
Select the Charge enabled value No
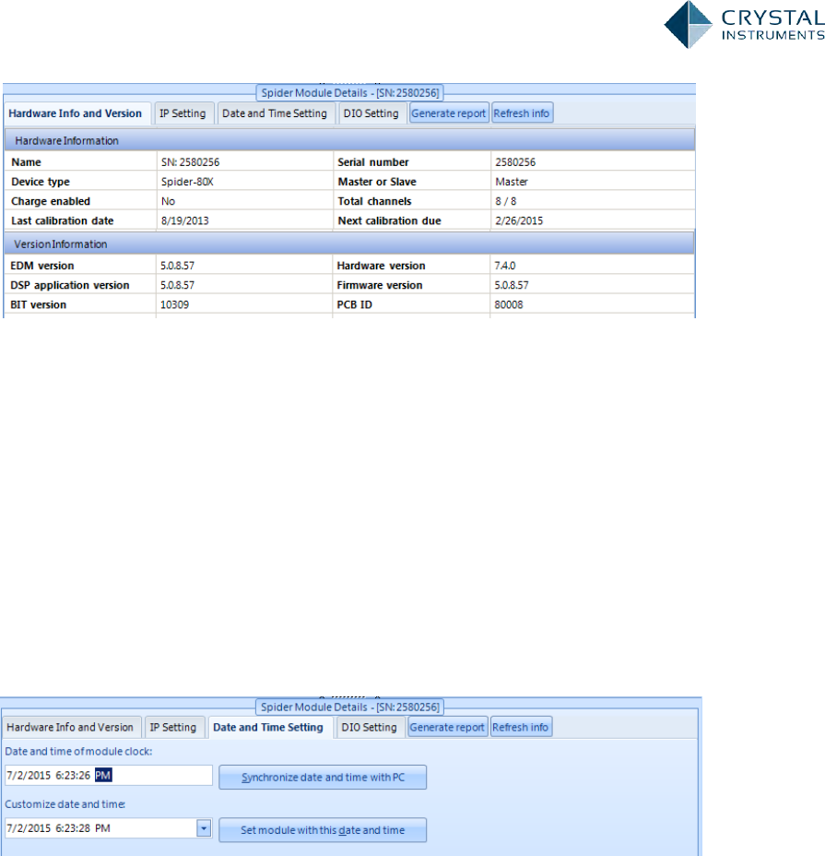point(168,201)
